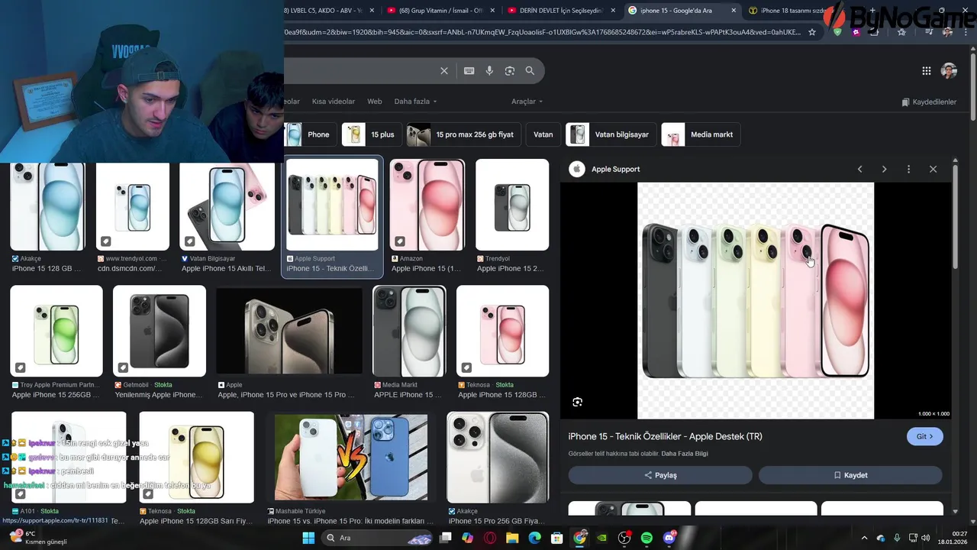Image resolution: width=977 pixels, height=550 pixels.
Task: Open the large preview image of iPhones
Action: (756, 300)
